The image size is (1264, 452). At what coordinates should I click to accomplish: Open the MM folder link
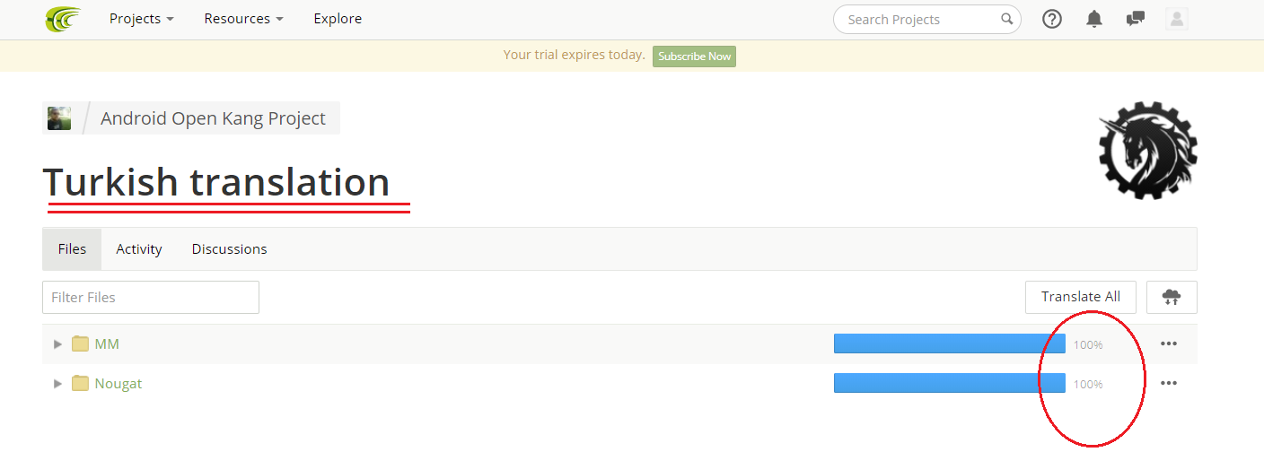pyautogui.click(x=107, y=343)
